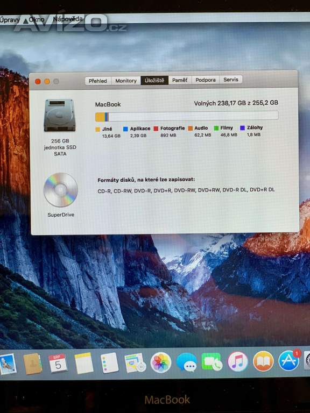Screen dimensions: 310x413
Task: Click the SSD hard drive icon
Action: [x=60, y=116]
